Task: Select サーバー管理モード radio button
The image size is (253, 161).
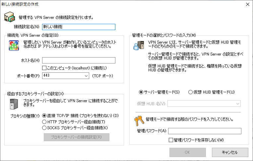Action: [x=141, y=92]
